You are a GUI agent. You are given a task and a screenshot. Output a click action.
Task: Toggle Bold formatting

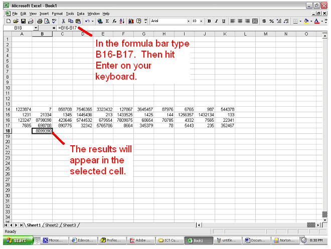[x=209, y=21]
